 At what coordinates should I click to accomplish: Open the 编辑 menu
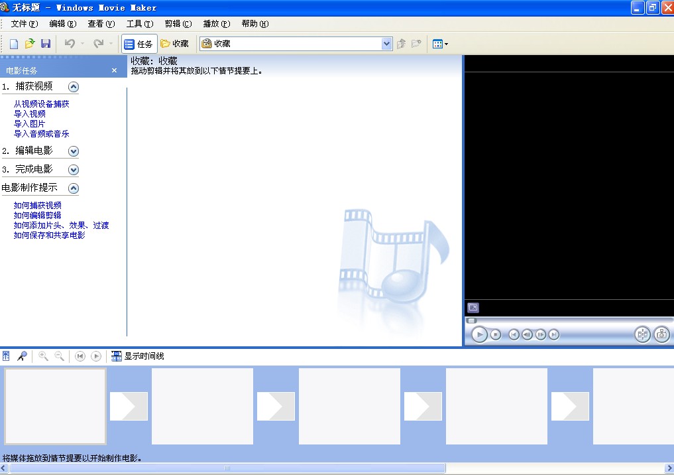coord(63,24)
